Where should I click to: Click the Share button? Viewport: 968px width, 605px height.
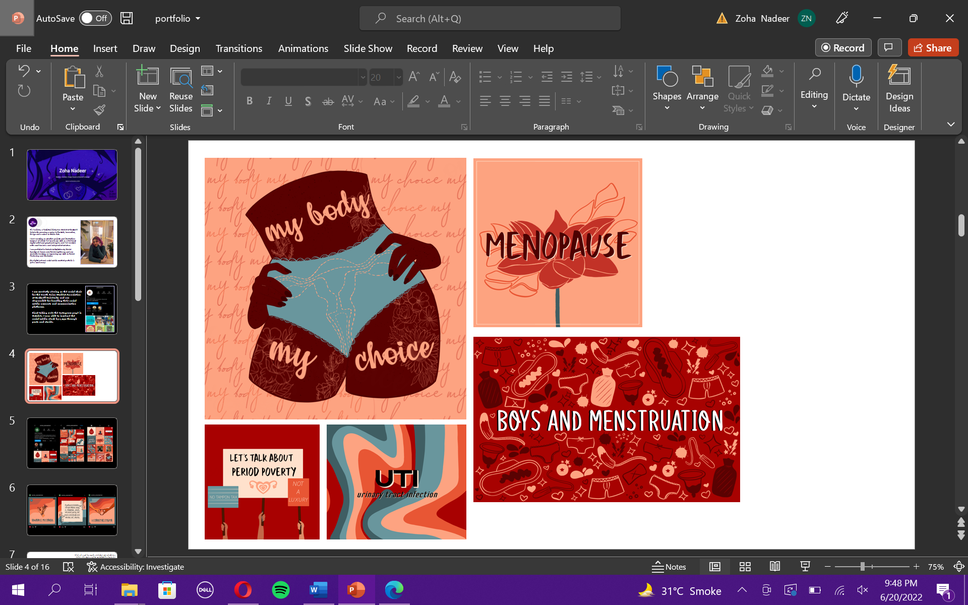(x=933, y=48)
